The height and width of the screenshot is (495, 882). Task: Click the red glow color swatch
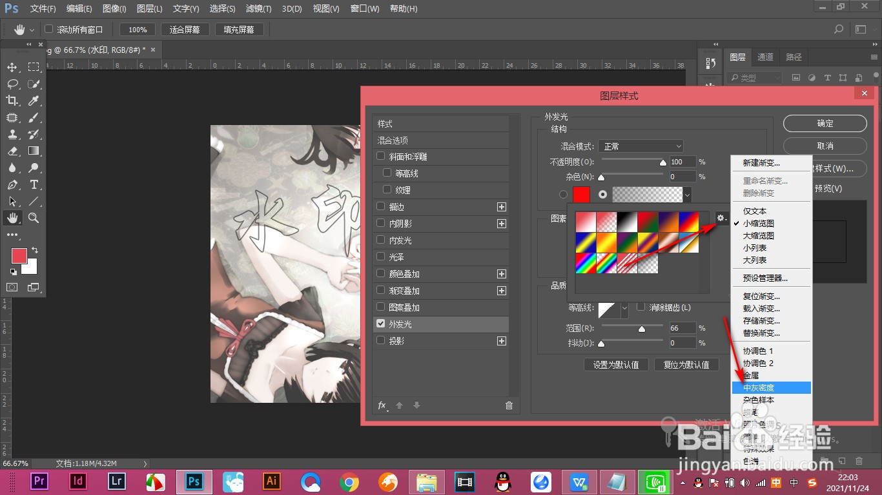[x=581, y=194]
